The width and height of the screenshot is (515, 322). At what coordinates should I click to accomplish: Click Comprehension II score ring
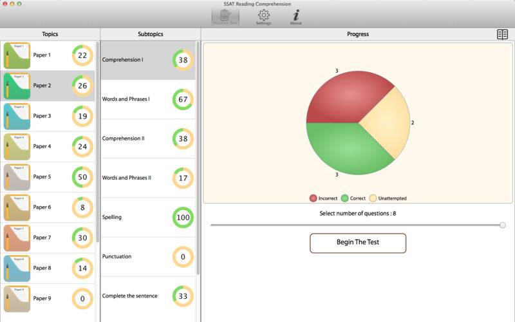coord(183,138)
